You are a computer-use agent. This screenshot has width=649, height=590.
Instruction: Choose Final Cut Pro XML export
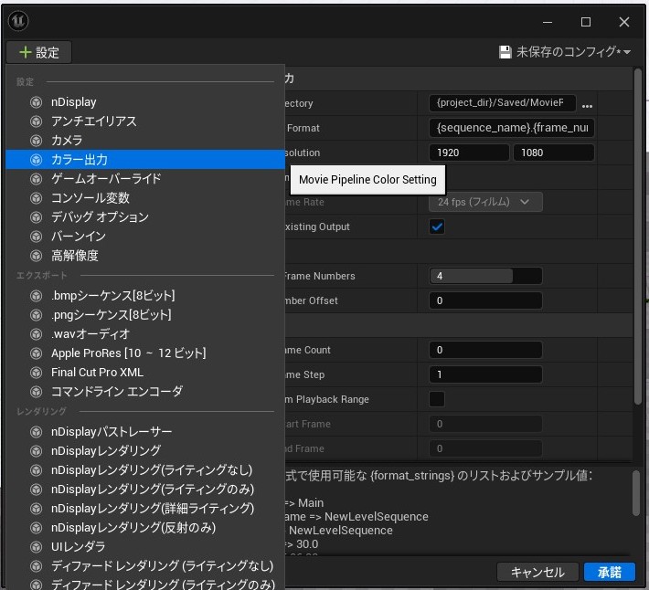145,372
